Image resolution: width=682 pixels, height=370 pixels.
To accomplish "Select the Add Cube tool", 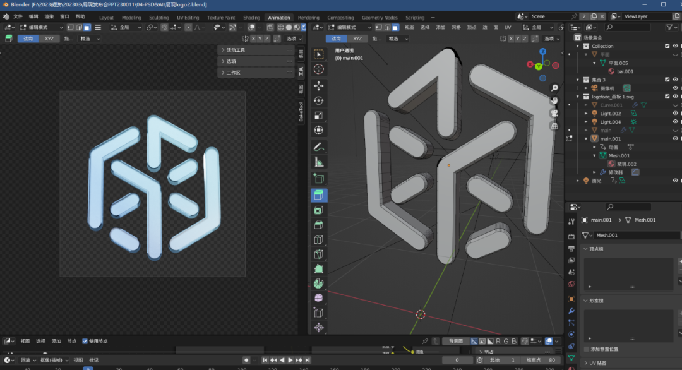I will coord(319,178).
